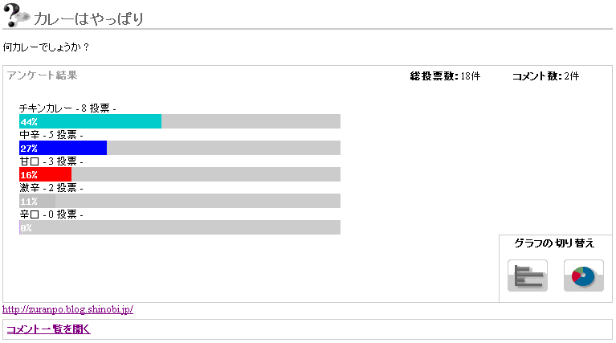Click the チキンカレー - 8 投票 label
Image resolution: width=616 pixels, height=343 pixels.
coord(68,108)
